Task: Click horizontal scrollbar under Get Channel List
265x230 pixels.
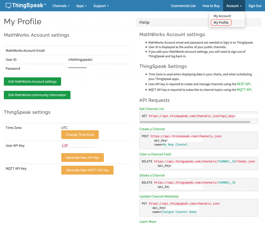Action: (195, 122)
